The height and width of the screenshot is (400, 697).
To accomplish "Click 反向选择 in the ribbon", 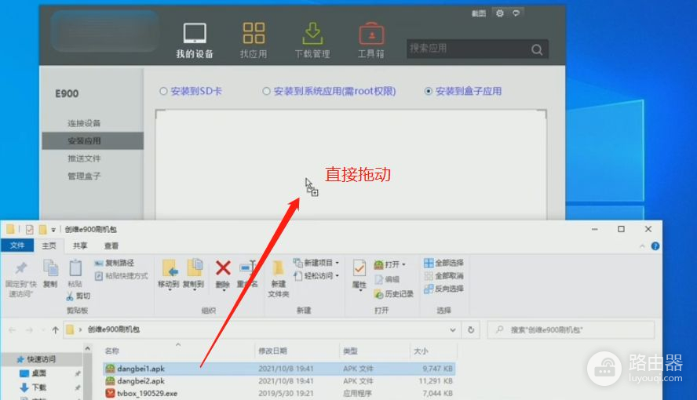I will [x=443, y=289].
